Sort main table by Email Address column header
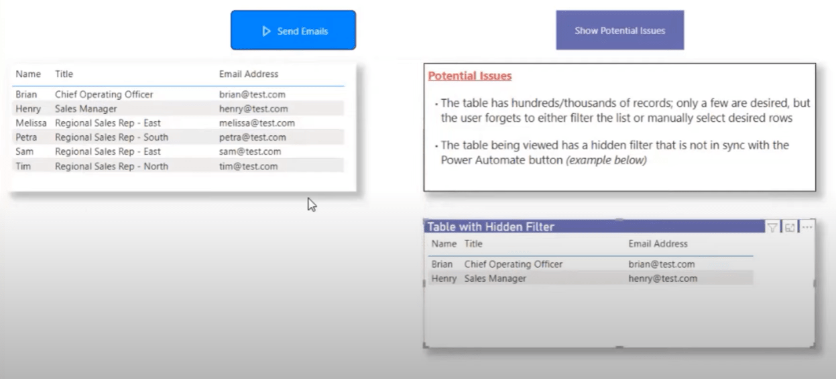The height and width of the screenshot is (379, 836). [x=249, y=74]
